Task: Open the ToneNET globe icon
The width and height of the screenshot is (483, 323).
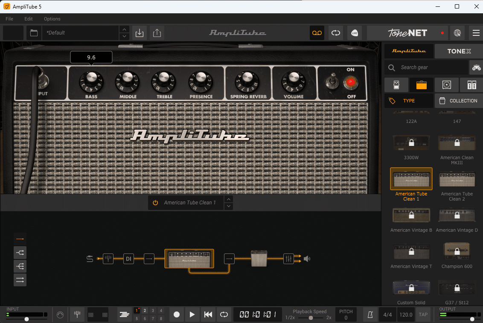Action: [457, 33]
